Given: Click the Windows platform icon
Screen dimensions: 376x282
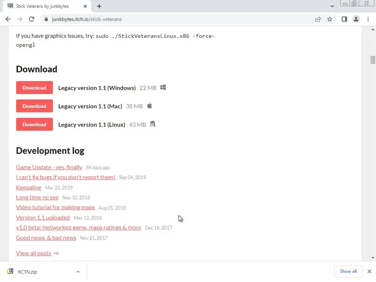Looking at the screenshot, I should pos(163,87).
